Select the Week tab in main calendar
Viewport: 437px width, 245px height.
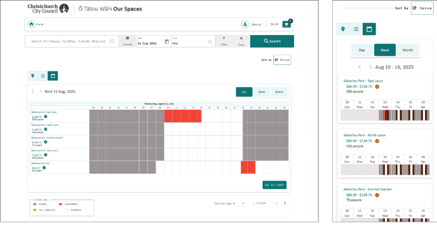[x=261, y=92]
